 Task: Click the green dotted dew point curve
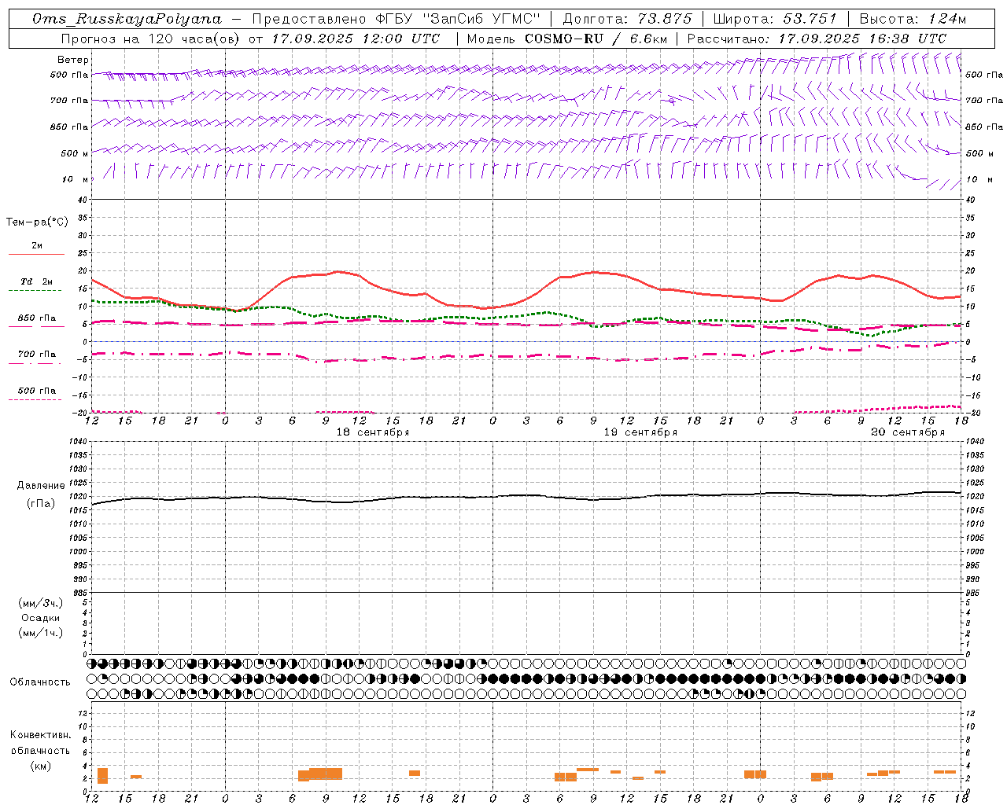526,317
